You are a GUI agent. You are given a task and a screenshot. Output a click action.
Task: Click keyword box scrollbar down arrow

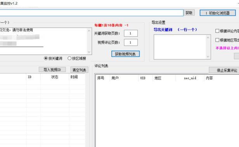(x=89, y=52)
